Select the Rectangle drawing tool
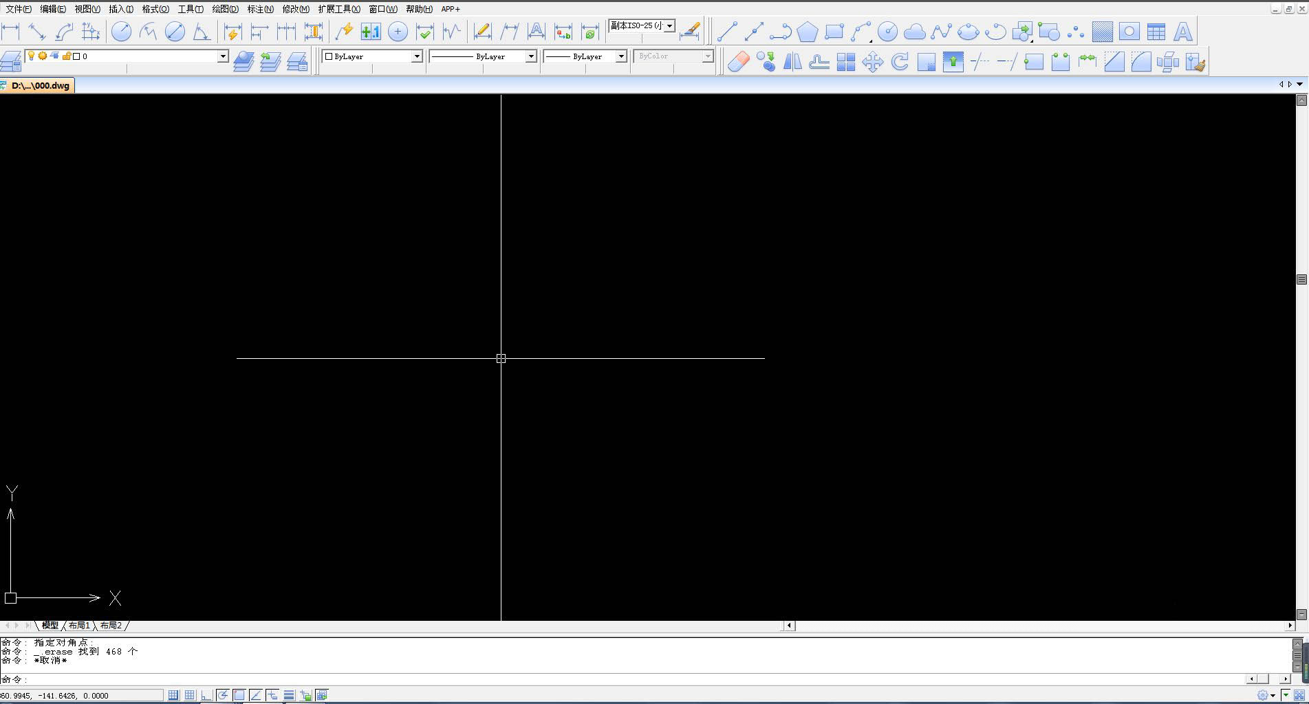 (x=834, y=32)
